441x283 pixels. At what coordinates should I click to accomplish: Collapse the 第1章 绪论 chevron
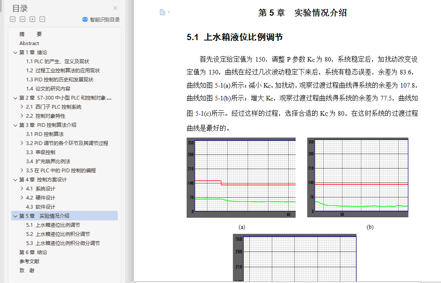[x=15, y=52]
